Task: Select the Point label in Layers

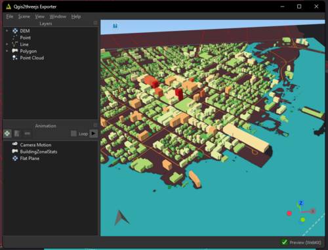Action: pos(26,37)
